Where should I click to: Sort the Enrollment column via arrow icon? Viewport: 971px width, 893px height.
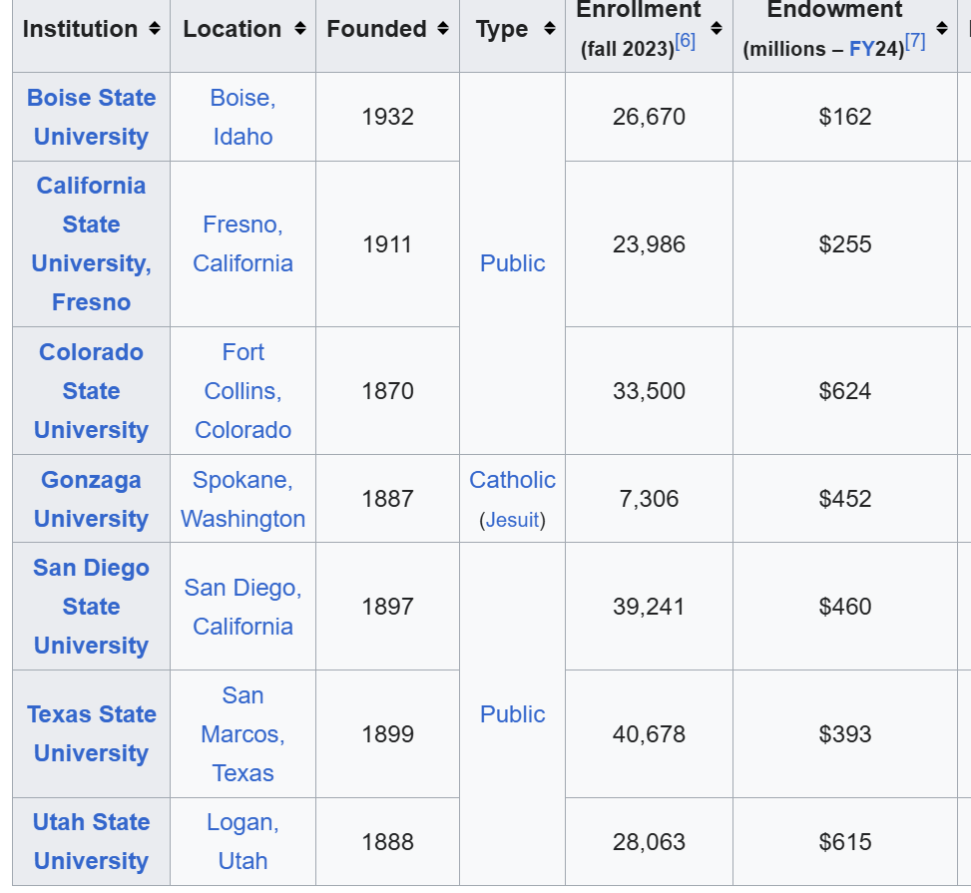[716, 29]
